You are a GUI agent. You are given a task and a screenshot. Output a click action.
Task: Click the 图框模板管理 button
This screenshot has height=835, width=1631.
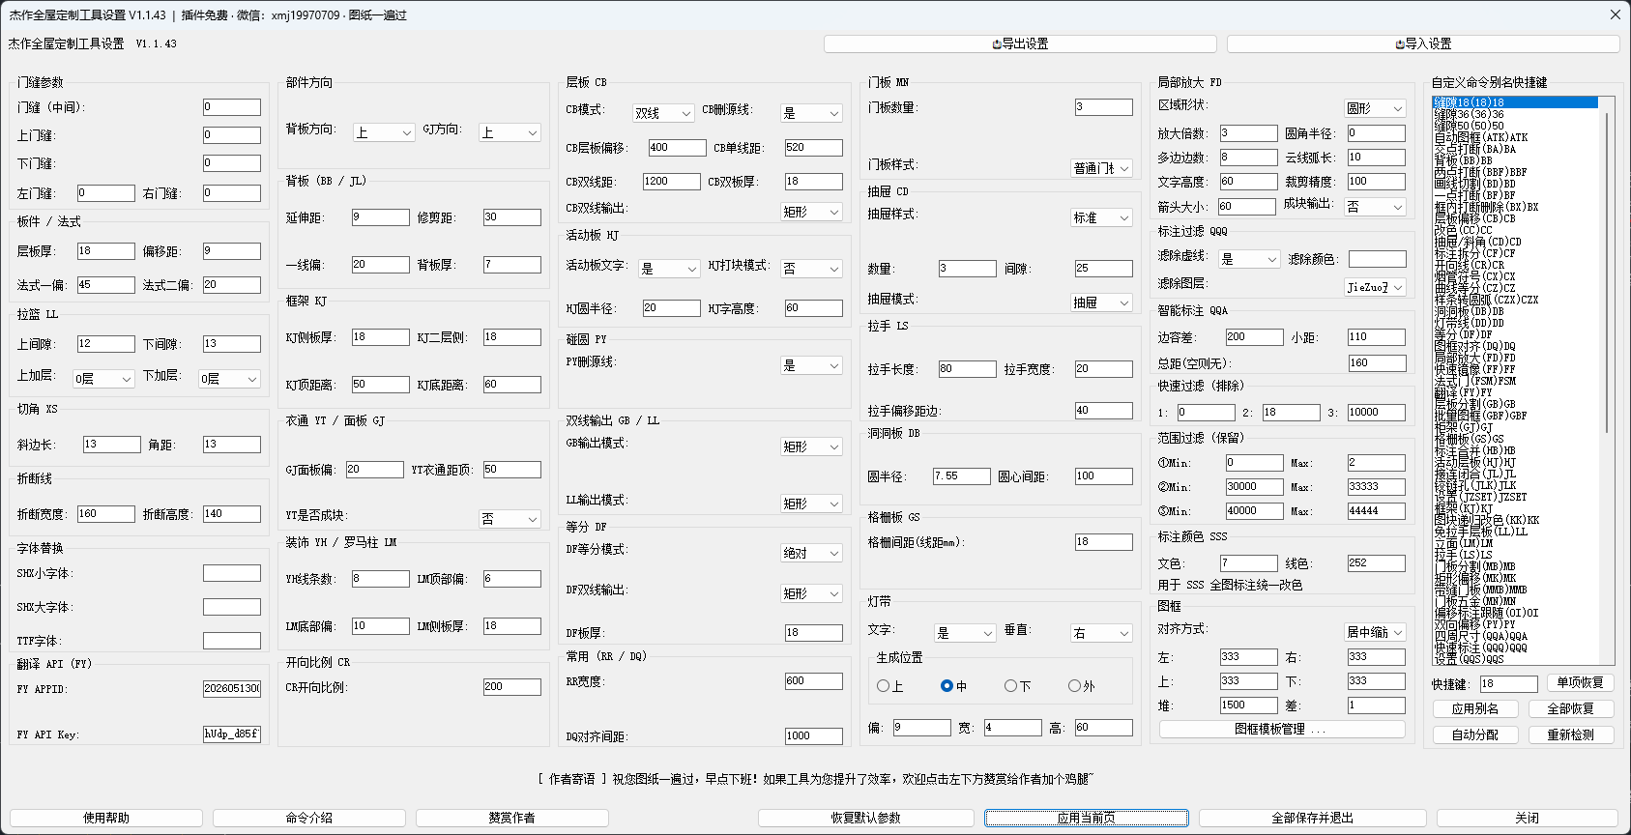1280,729
